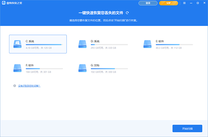Click the refresh icon beside the headline

[127, 13]
